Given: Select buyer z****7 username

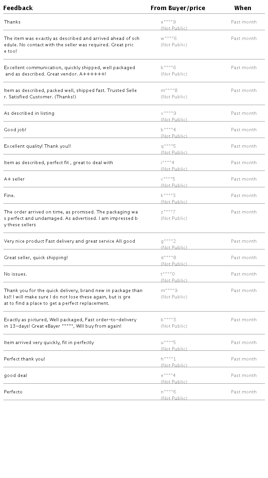Looking at the screenshot, I should 168,212.
